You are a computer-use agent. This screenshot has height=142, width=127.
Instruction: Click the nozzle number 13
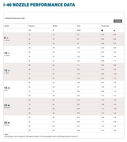click(6, 70)
